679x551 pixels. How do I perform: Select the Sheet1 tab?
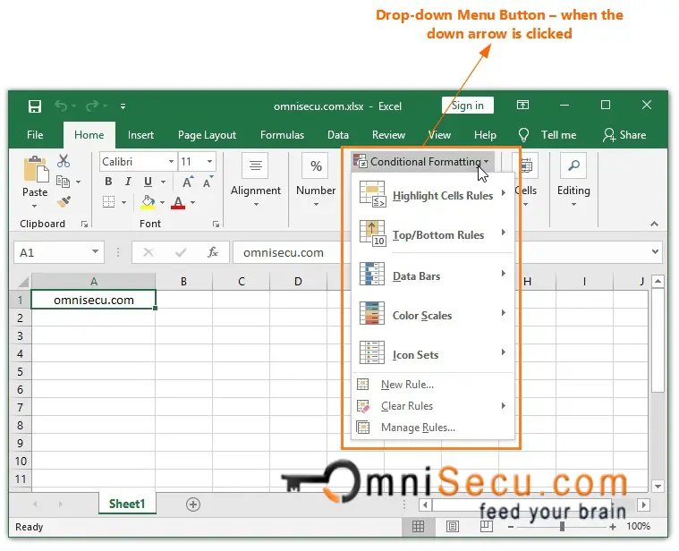[127, 504]
